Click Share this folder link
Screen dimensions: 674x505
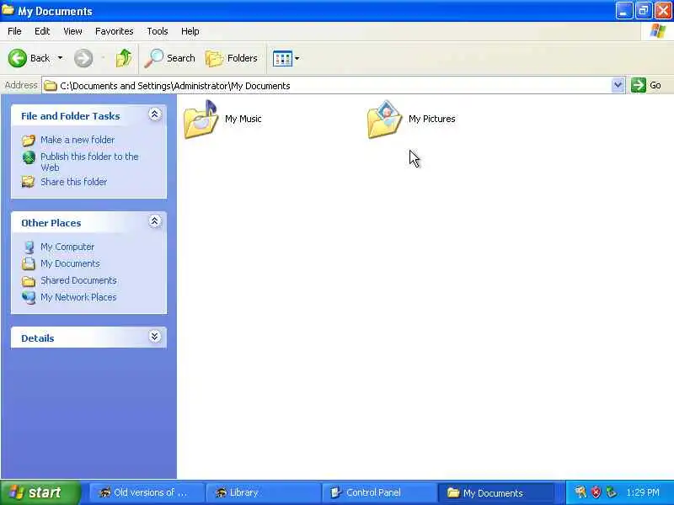[x=73, y=182]
